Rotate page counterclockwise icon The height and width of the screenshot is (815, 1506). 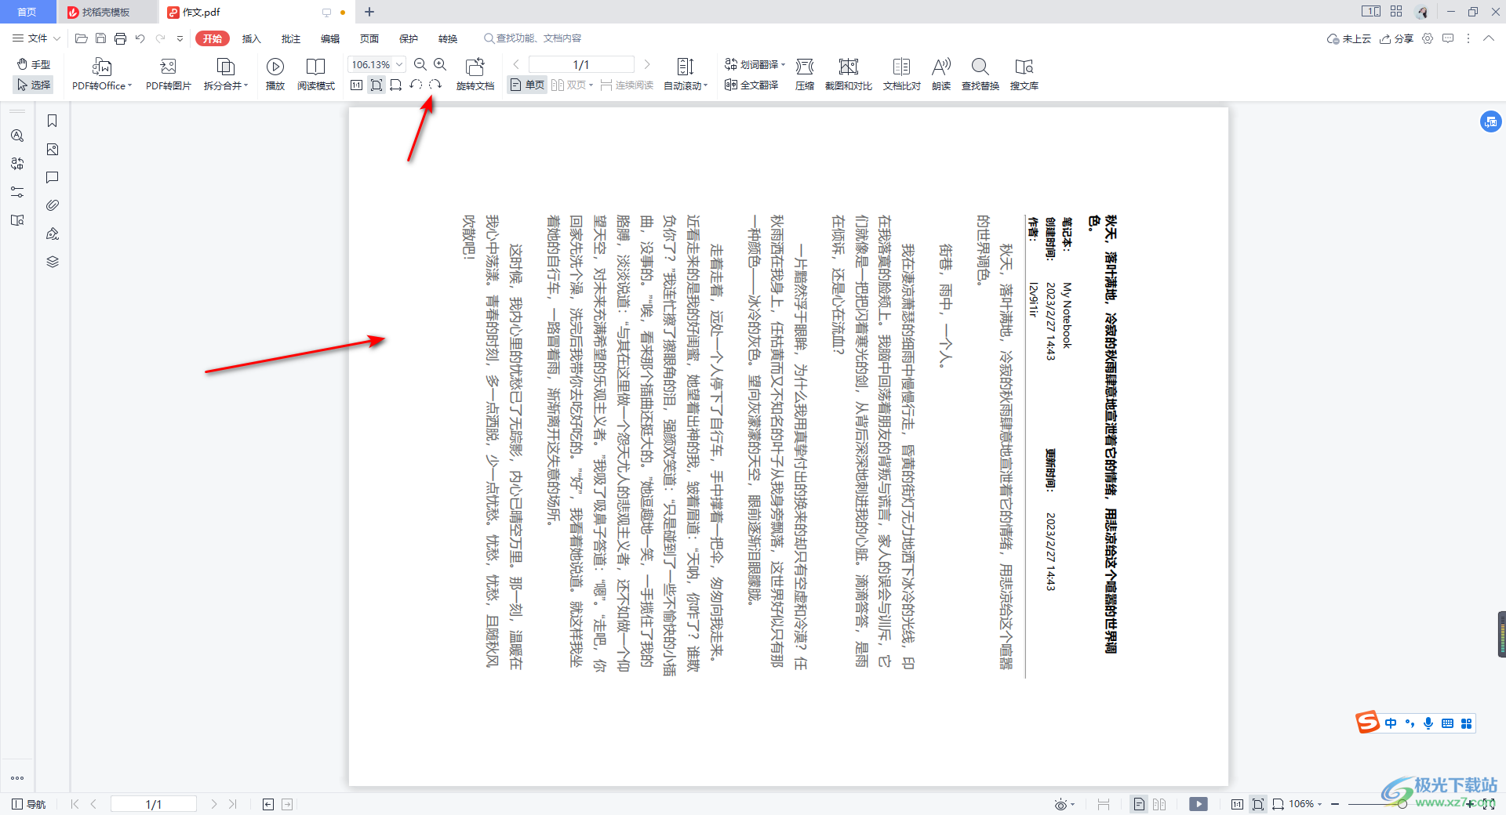(416, 85)
